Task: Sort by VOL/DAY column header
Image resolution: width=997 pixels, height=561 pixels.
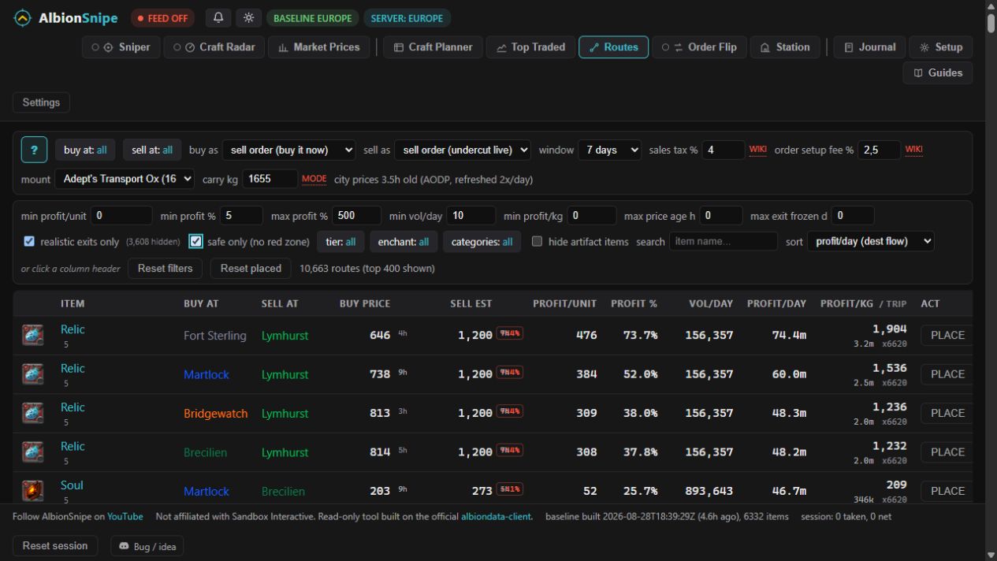Action: (711, 303)
